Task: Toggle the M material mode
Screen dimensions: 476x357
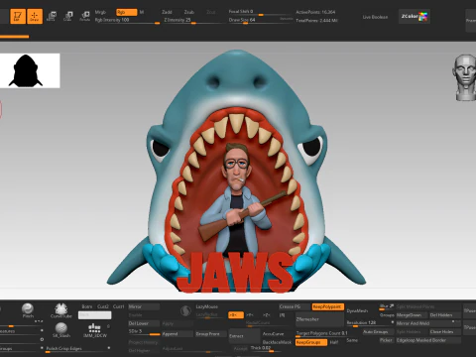Action: (x=142, y=12)
